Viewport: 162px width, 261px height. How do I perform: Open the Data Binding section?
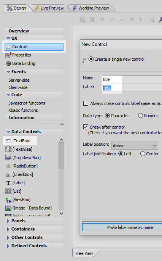[21, 63]
